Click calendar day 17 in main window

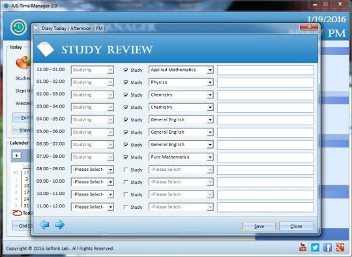coord(27,192)
